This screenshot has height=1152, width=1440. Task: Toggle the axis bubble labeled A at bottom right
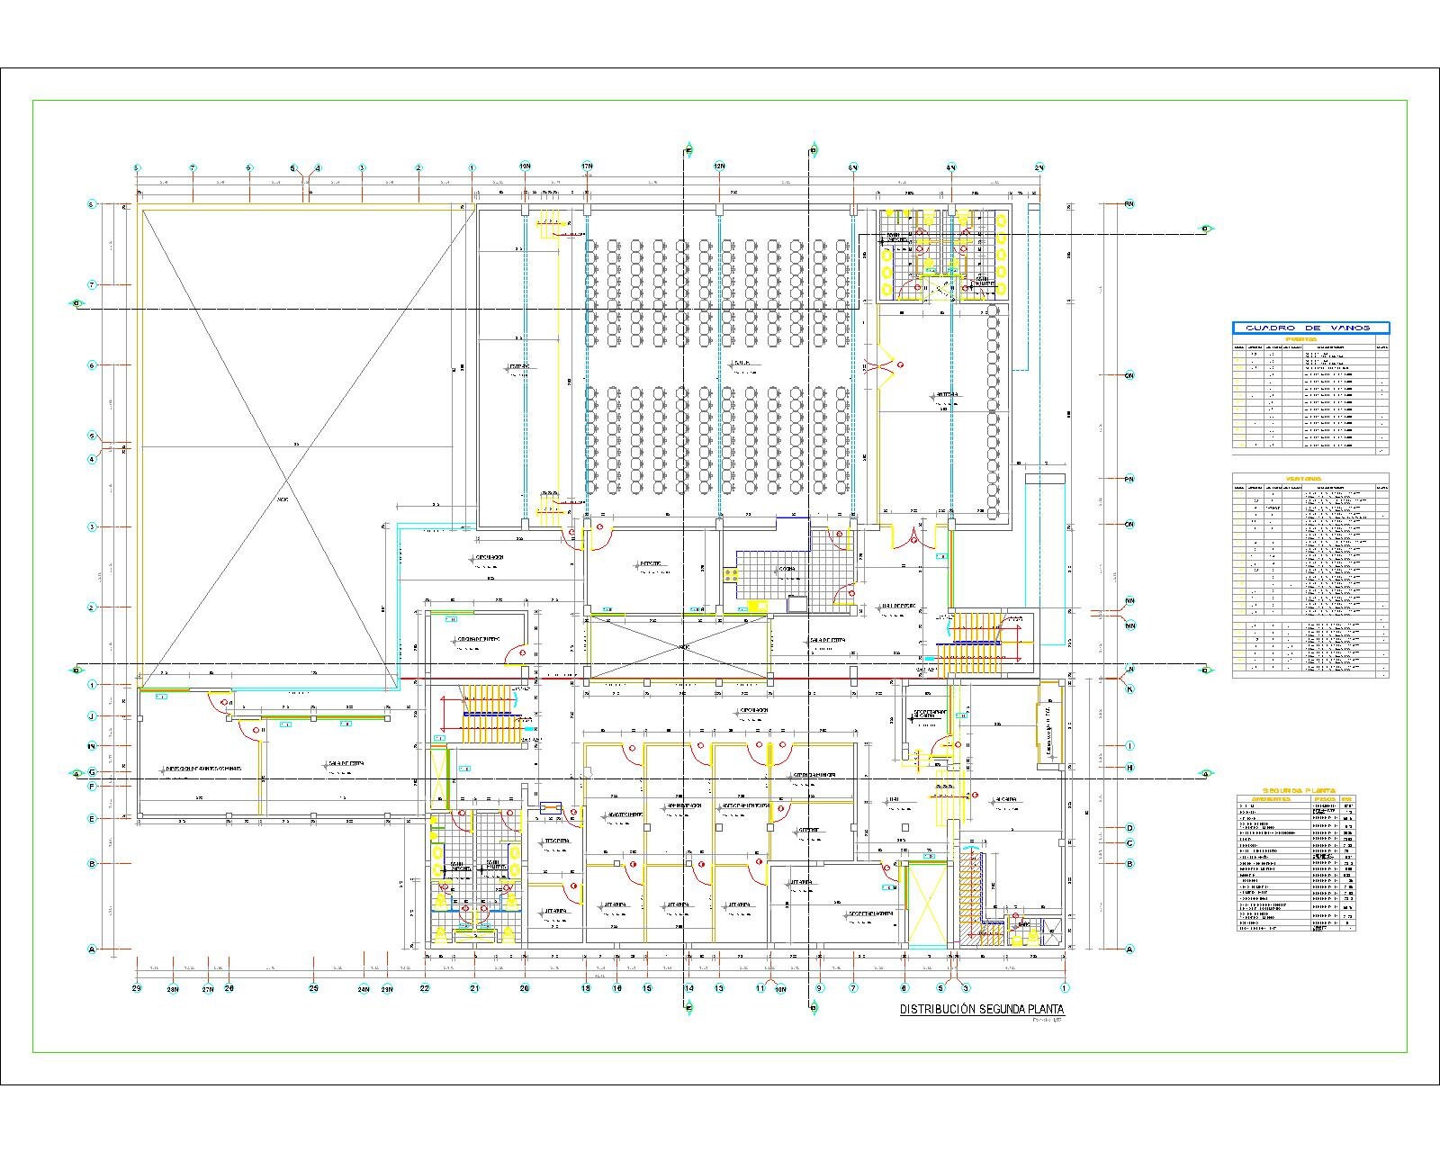pos(1128,947)
